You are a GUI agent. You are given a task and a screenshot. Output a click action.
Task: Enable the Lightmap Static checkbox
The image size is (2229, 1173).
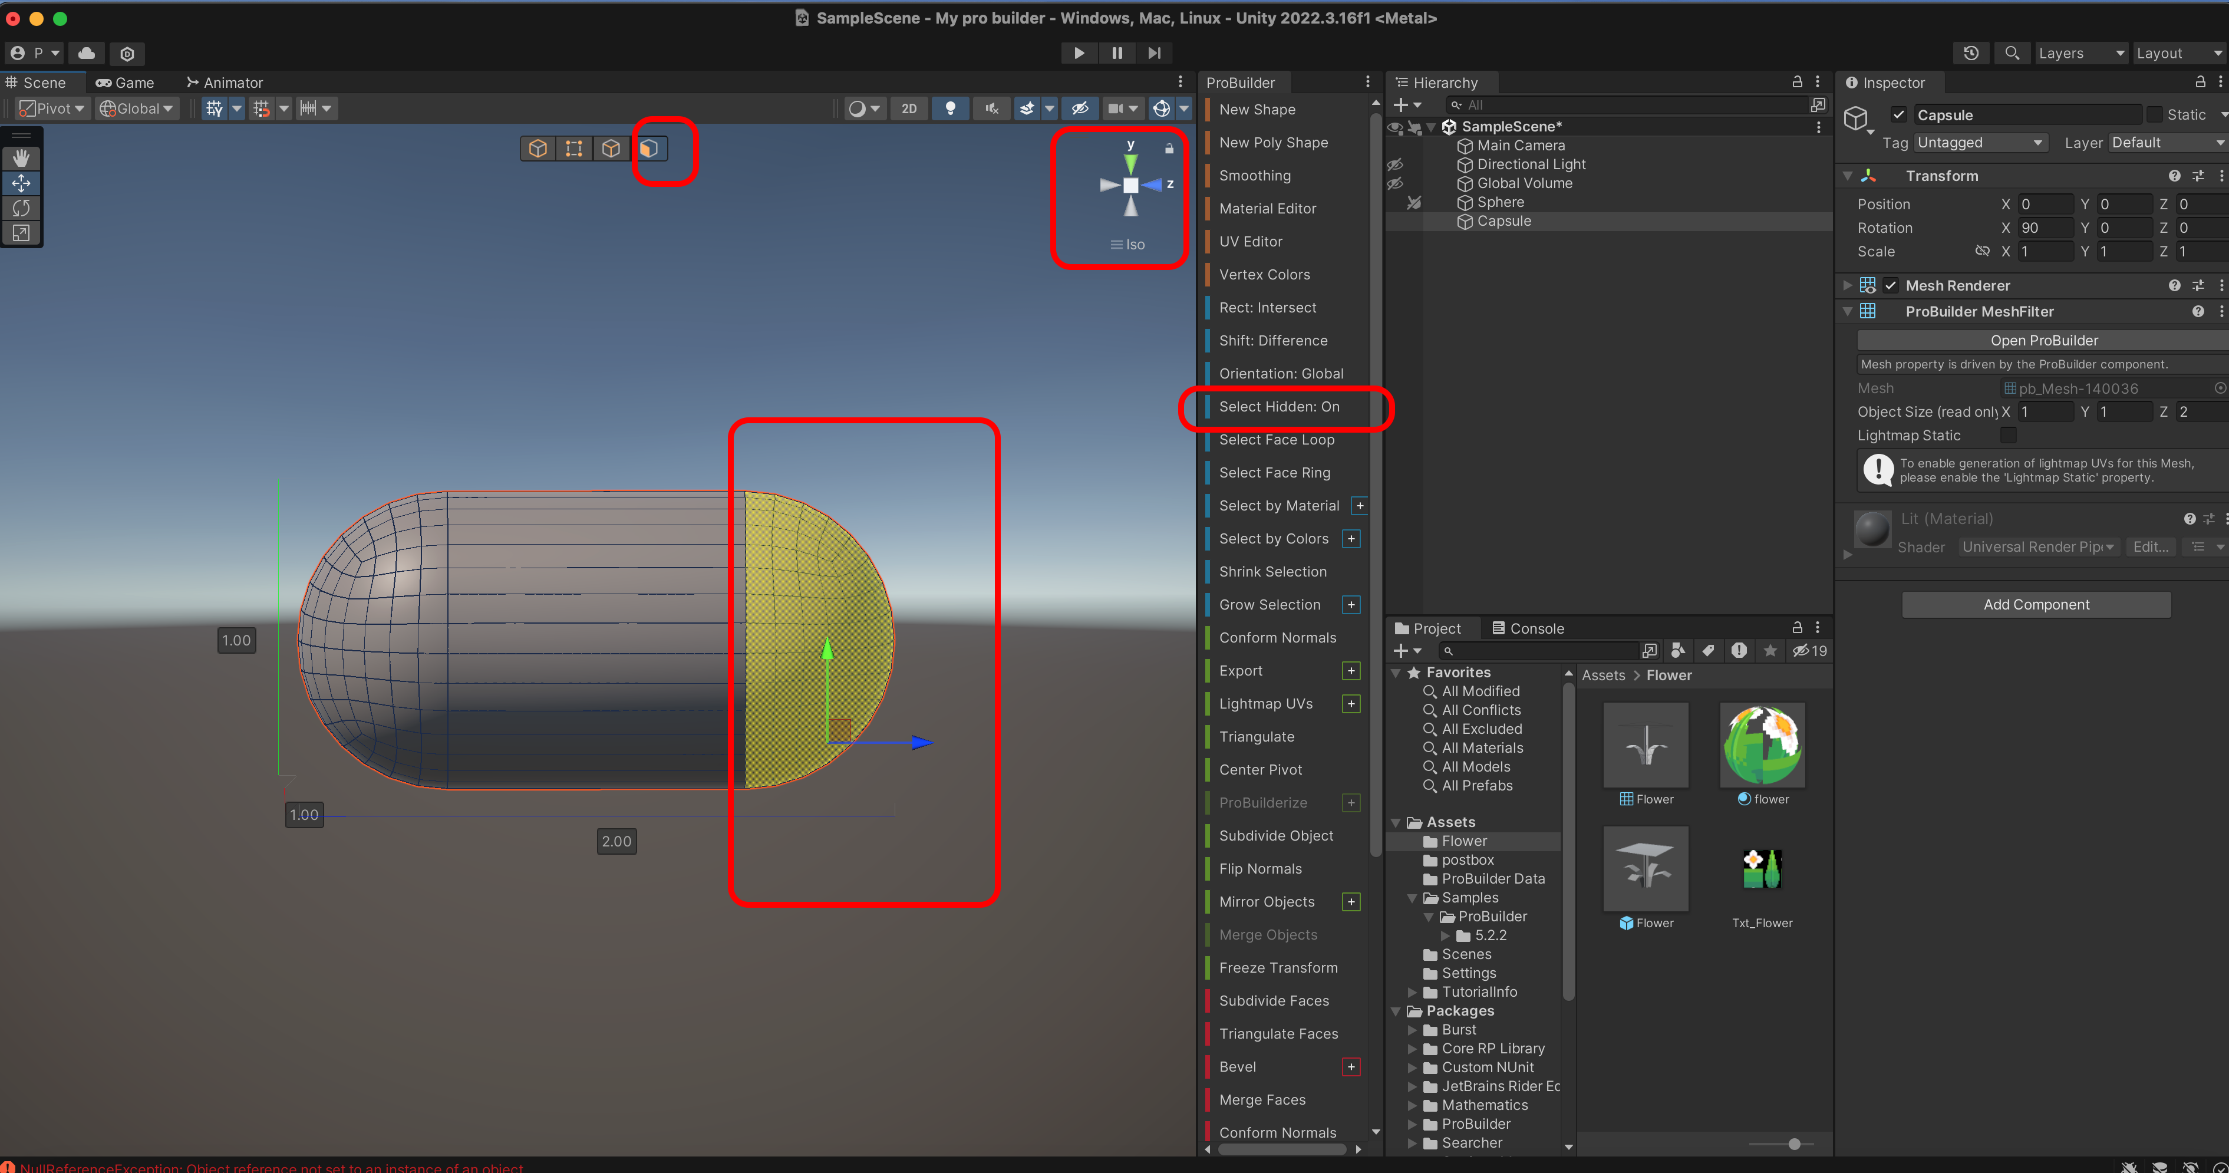click(2009, 434)
